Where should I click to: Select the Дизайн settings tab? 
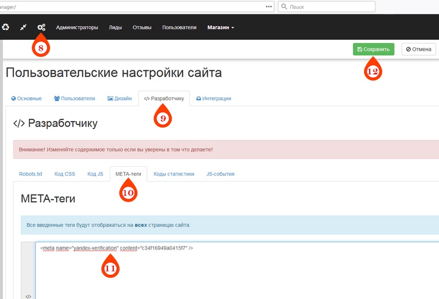click(120, 99)
